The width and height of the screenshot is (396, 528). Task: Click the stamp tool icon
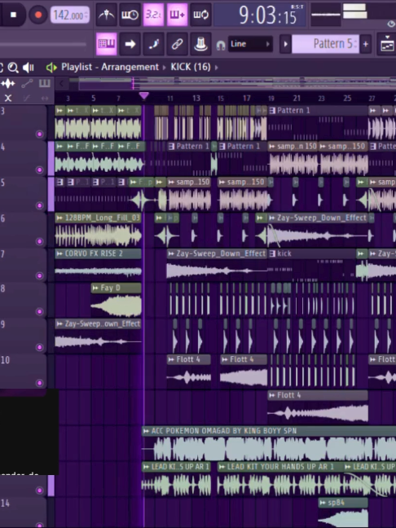(x=200, y=44)
